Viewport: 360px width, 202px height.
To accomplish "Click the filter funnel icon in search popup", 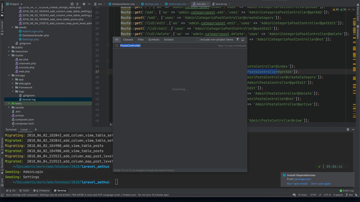I will pyautogui.click(x=238, y=40).
